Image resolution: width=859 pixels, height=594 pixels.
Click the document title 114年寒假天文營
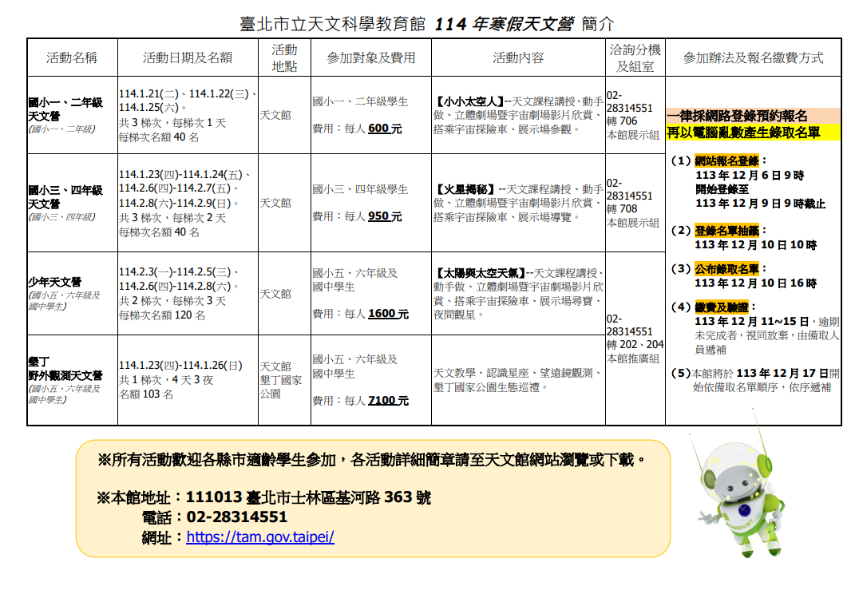pyautogui.click(x=505, y=24)
